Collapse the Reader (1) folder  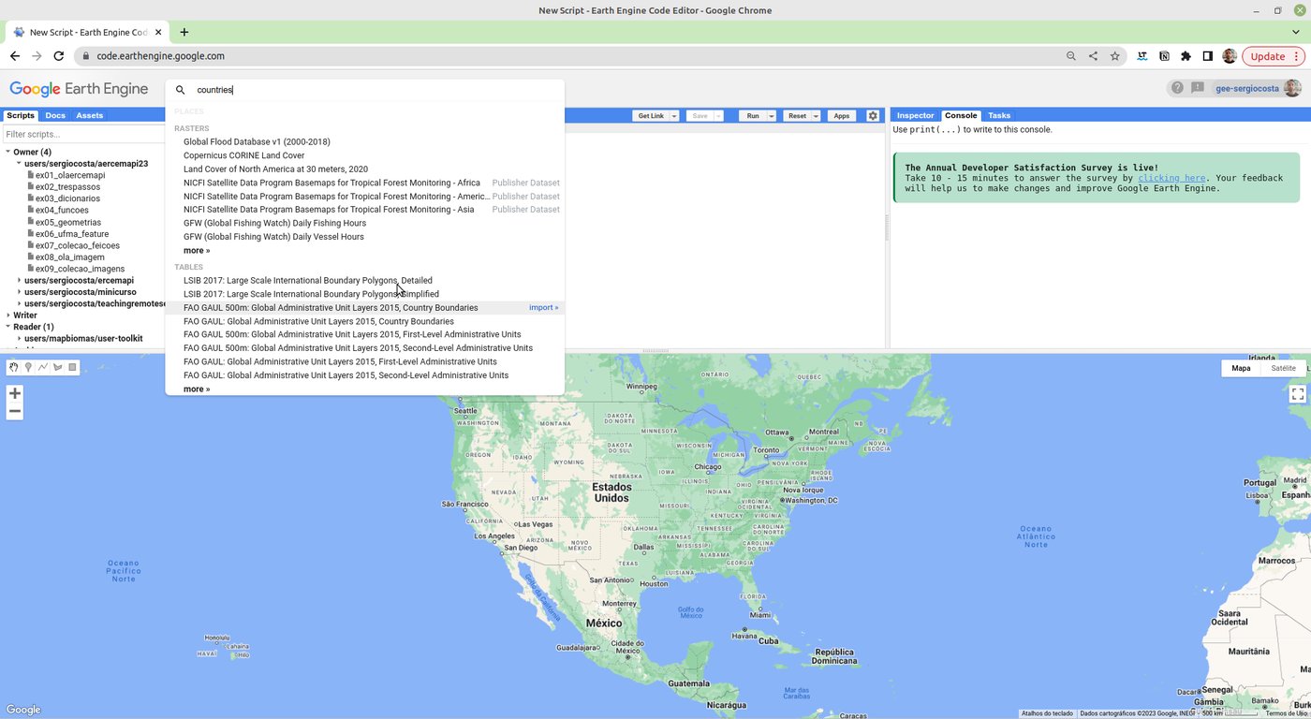(x=8, y=327)
